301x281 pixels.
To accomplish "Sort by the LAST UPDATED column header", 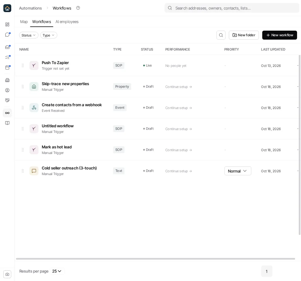I will point(273,49).
